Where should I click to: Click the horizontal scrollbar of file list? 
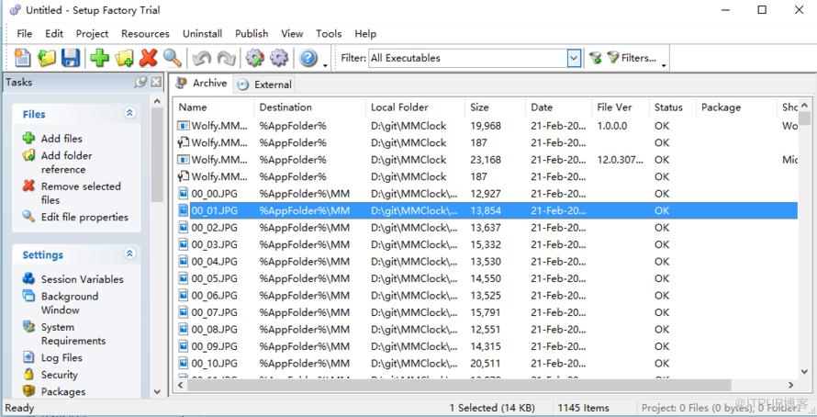pyautogui.click(x=486, y=385)
